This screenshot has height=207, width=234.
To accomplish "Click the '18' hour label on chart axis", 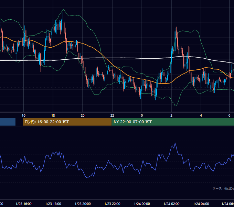I will tap(53, 116).
